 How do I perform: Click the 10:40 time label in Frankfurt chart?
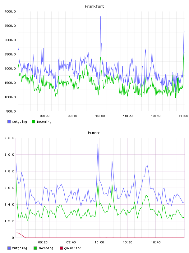pyautogui.click(x=156, y=116)
